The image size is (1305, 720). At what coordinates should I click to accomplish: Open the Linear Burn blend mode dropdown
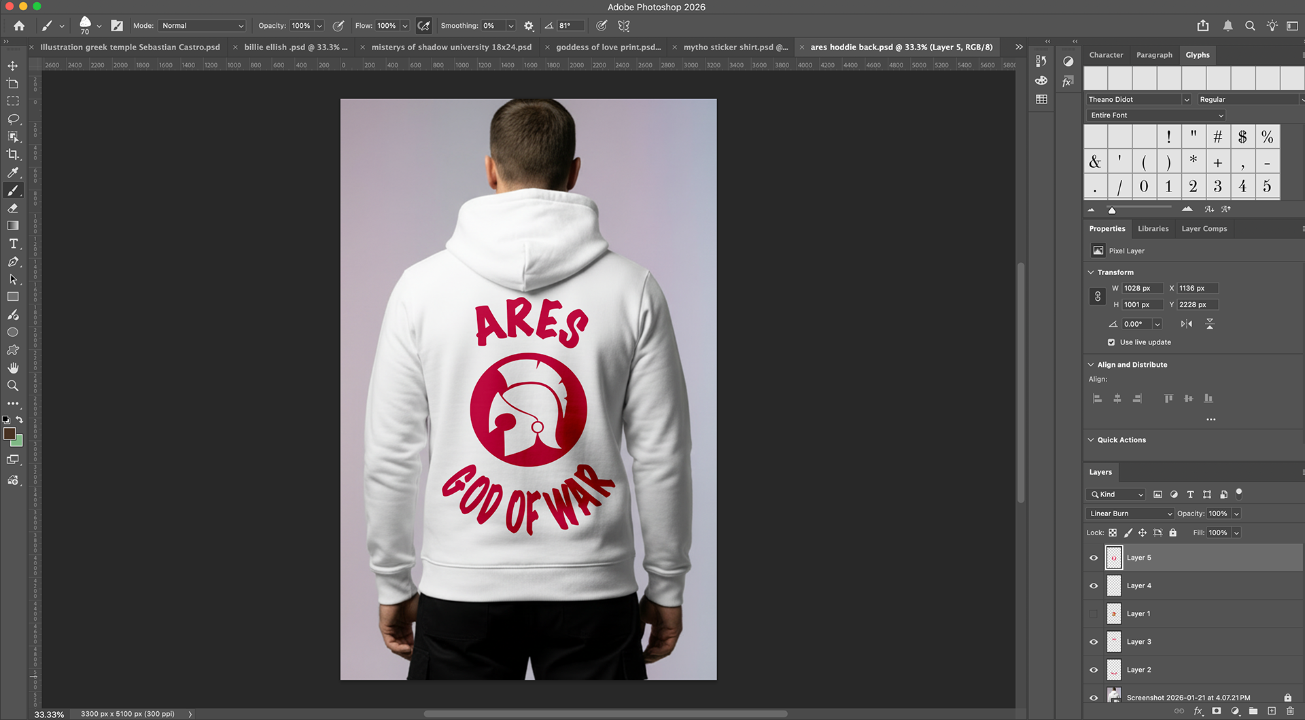[1130, 514]
